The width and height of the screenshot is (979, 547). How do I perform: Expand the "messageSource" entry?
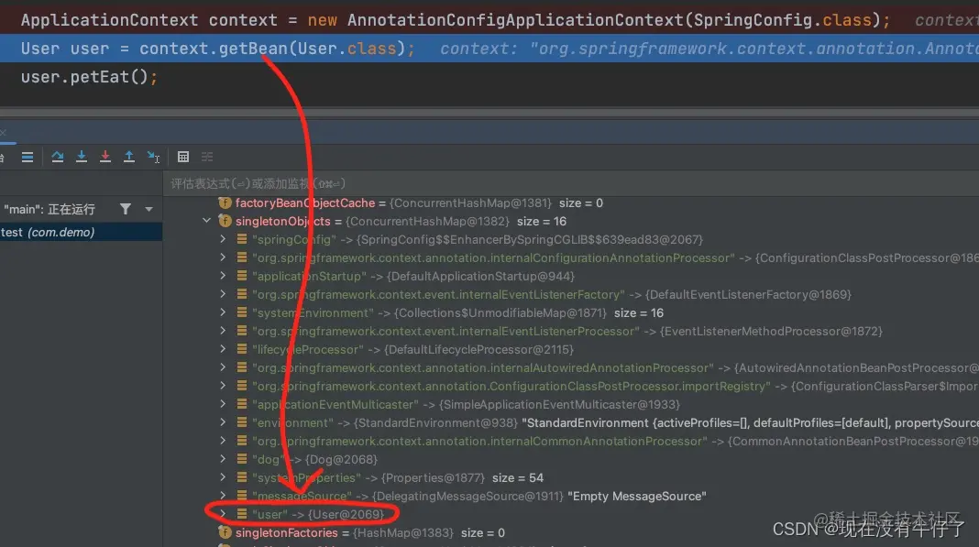click(x=223, y=495)
